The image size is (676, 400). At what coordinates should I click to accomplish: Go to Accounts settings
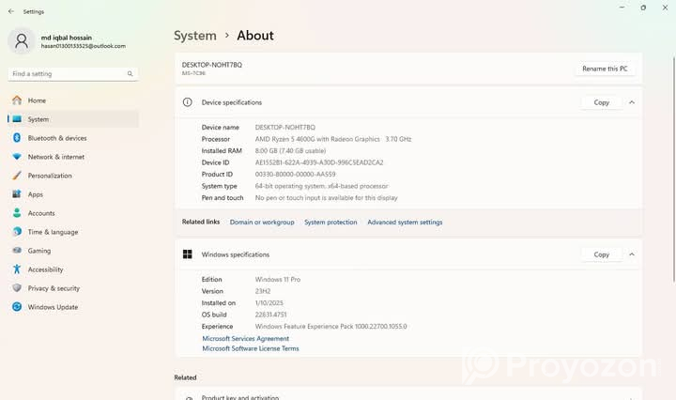click(73, 213)
